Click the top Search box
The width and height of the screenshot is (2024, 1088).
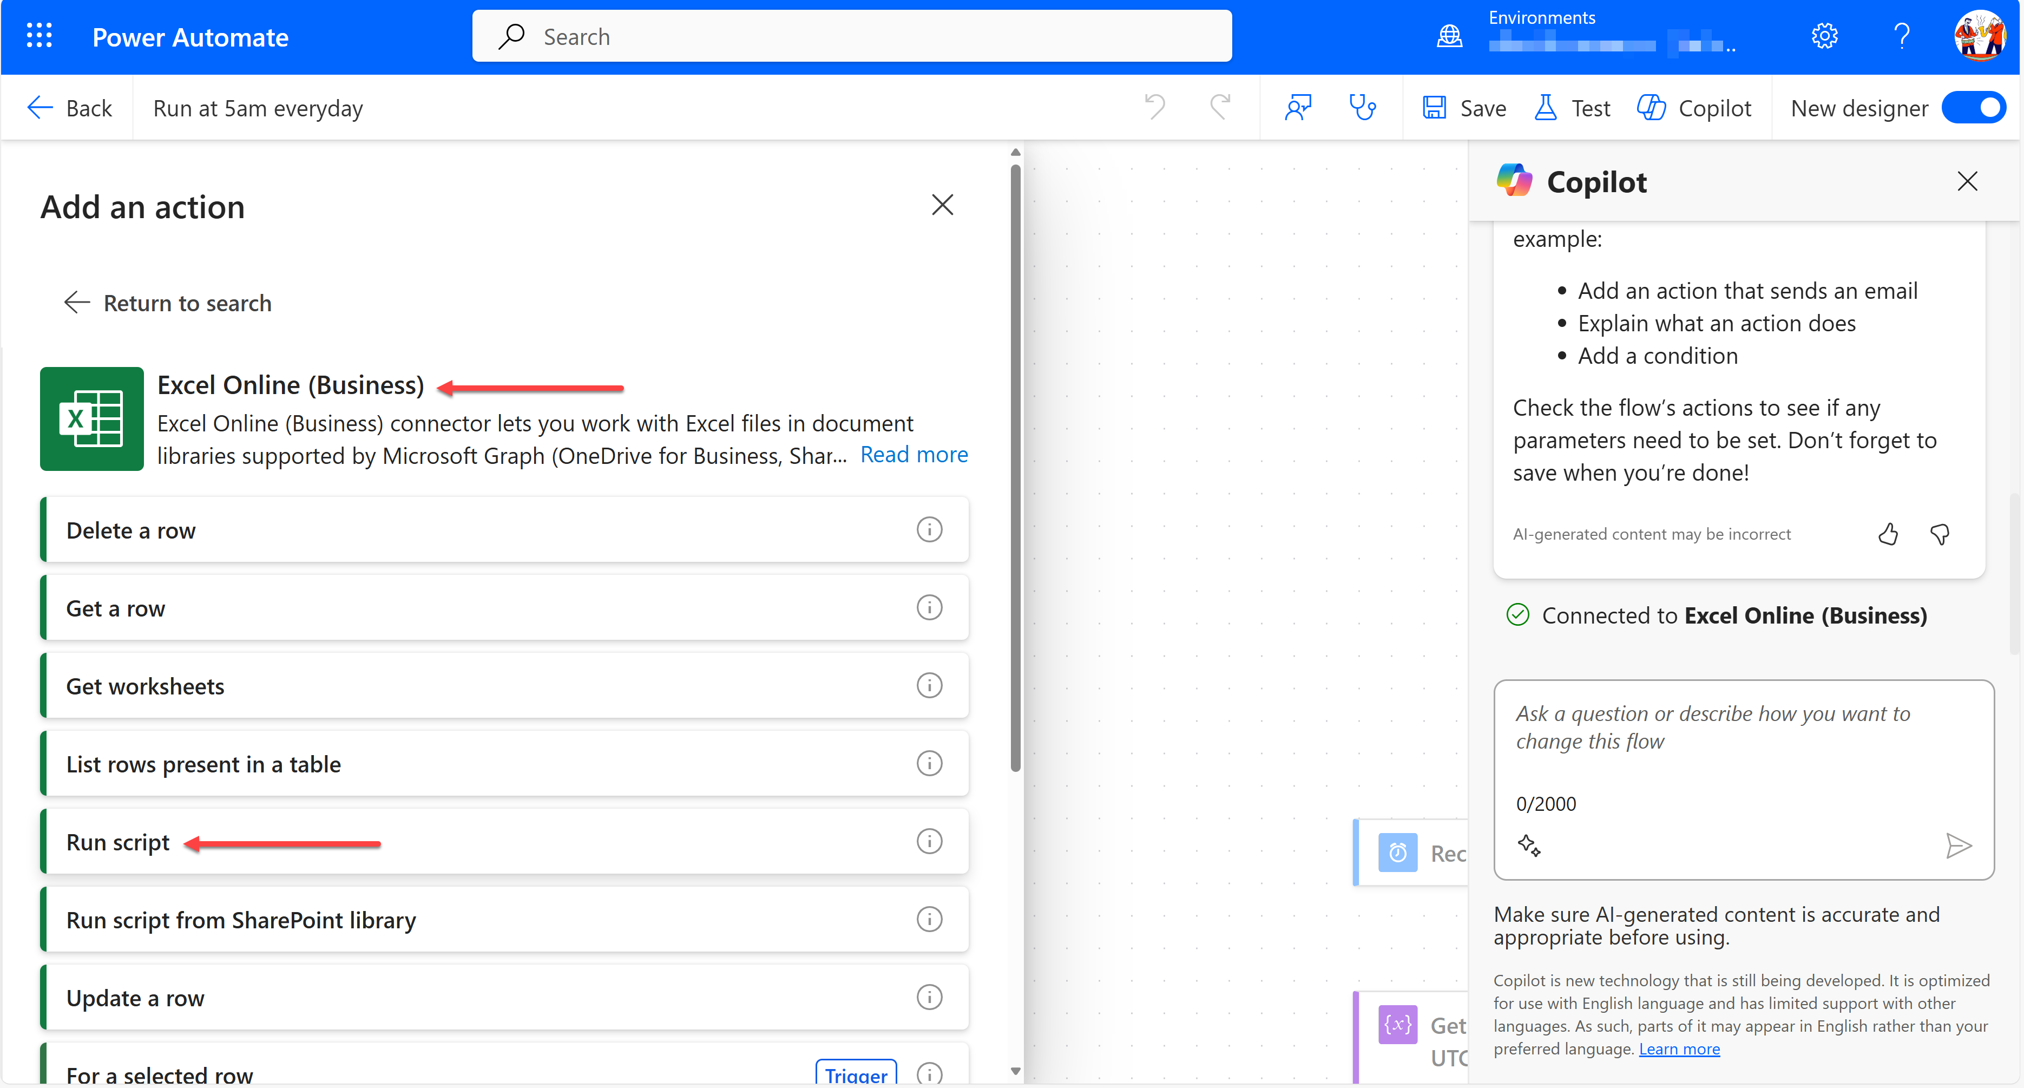point(852,36)
